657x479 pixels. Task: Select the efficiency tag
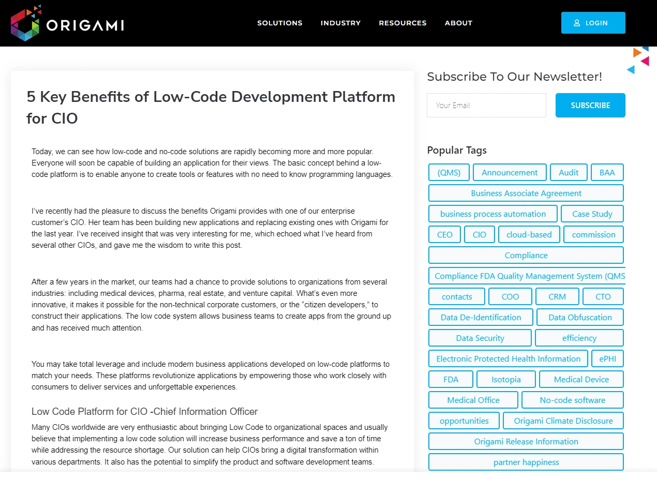click(x=579, y=338)
